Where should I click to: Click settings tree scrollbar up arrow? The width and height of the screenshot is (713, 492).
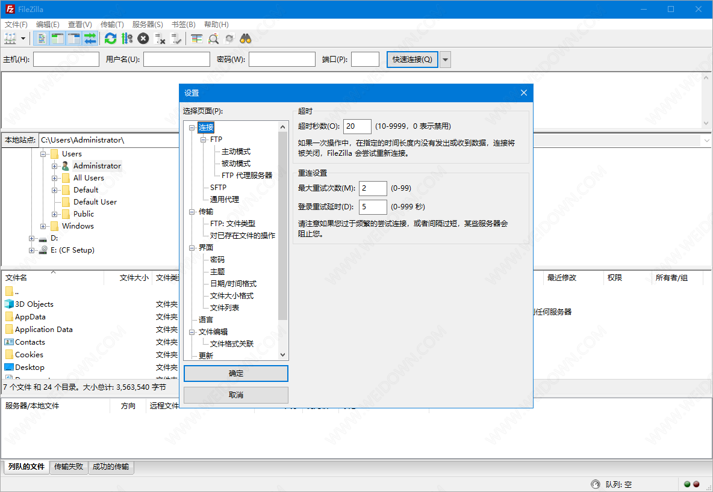point(283,127)
